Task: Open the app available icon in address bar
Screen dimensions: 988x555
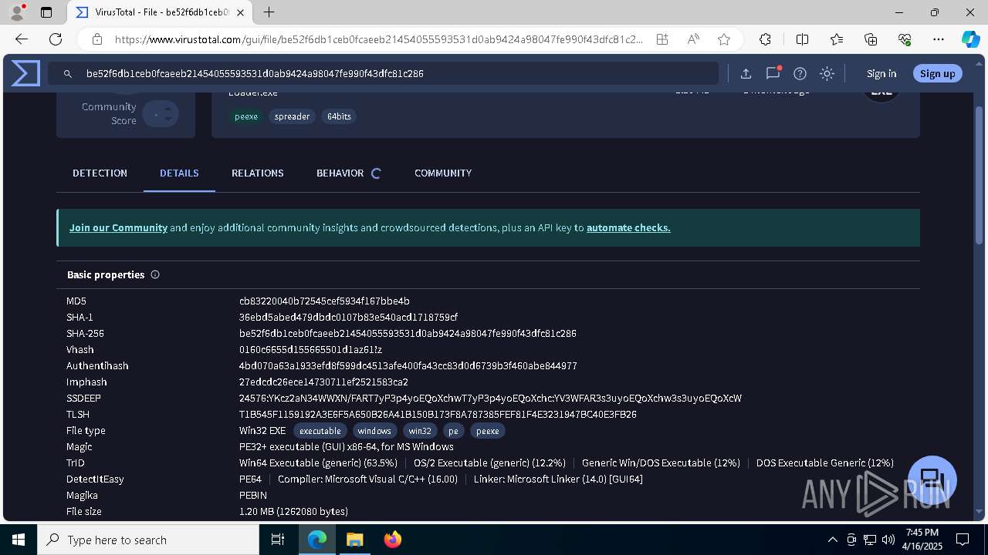Action: [662, 39]
